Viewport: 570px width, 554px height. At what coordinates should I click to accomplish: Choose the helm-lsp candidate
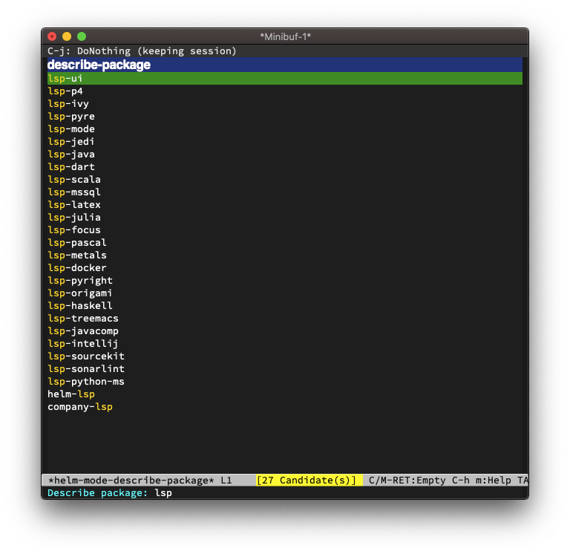coord(71,394)
